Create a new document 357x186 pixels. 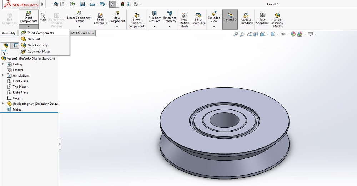pos(62,4)
